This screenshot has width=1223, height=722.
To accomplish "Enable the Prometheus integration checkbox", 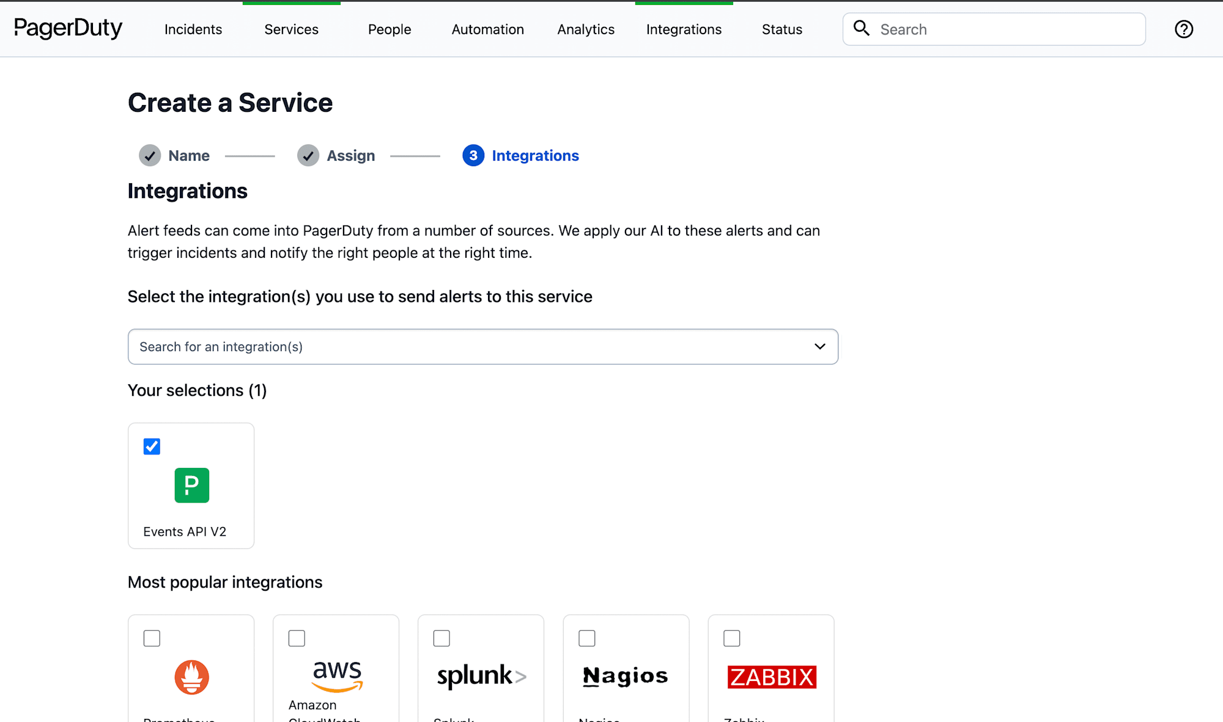I will tap(150, 638).
